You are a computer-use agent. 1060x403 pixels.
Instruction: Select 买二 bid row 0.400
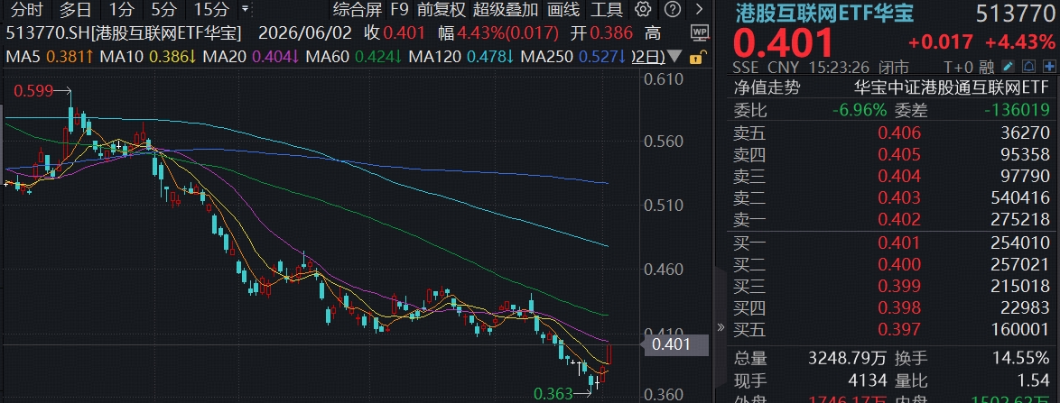click(891, 265)
